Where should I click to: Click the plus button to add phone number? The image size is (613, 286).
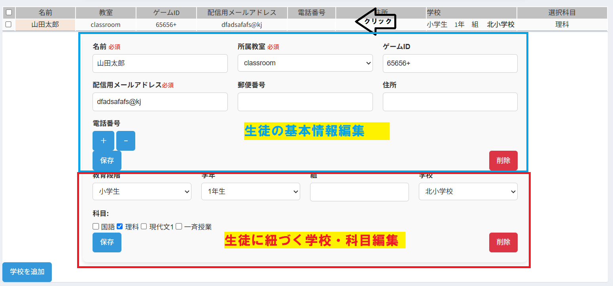pos(103,141)
